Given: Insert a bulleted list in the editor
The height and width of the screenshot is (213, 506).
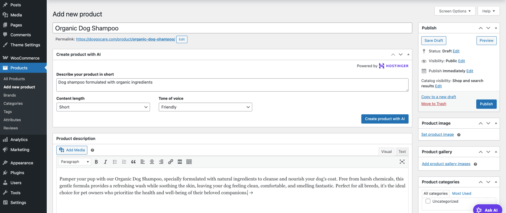Looking at the screenshot, I should coord(115,162).
